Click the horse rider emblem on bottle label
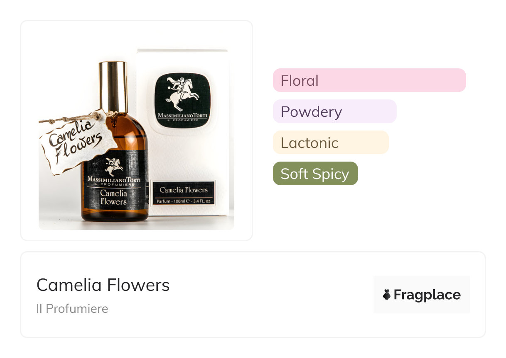The height and width of the screenshot is (358, 506). click(114, 165)
